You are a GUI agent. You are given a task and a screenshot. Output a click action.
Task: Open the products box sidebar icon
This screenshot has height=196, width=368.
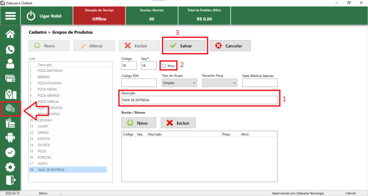[10, 109]
